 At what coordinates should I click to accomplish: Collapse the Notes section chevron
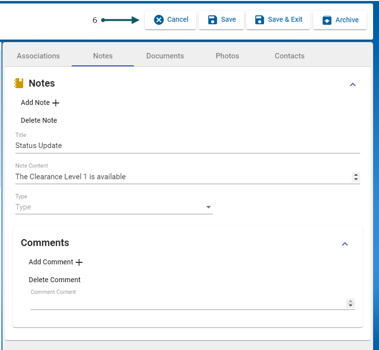point(353,85)
